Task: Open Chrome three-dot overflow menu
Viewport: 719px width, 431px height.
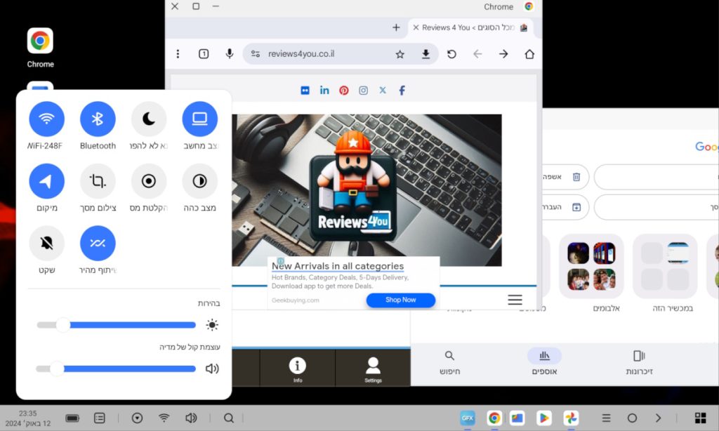Action: pos(178,54)
